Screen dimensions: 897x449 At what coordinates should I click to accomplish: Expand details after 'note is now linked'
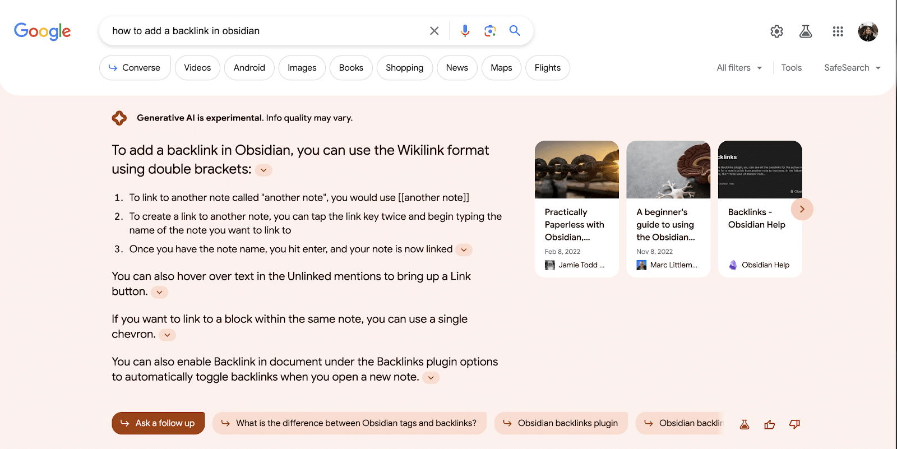464,250
